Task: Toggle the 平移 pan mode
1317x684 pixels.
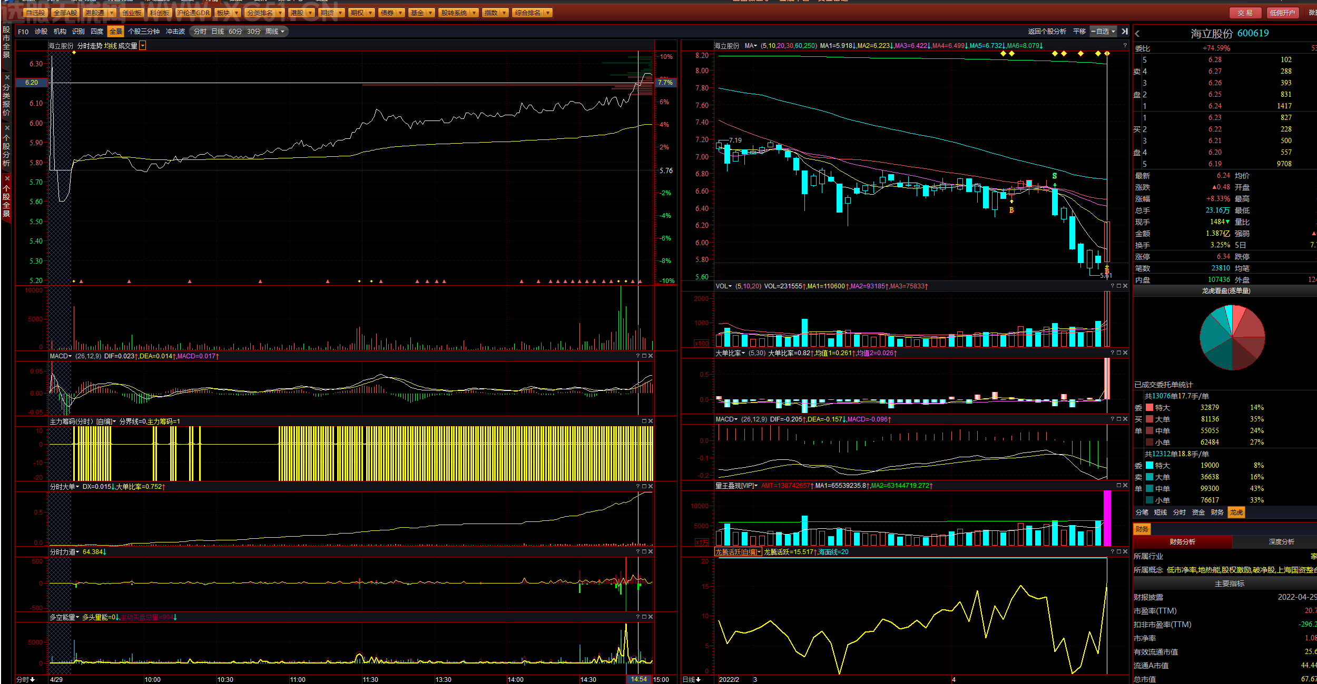Action: point(1079,32)
